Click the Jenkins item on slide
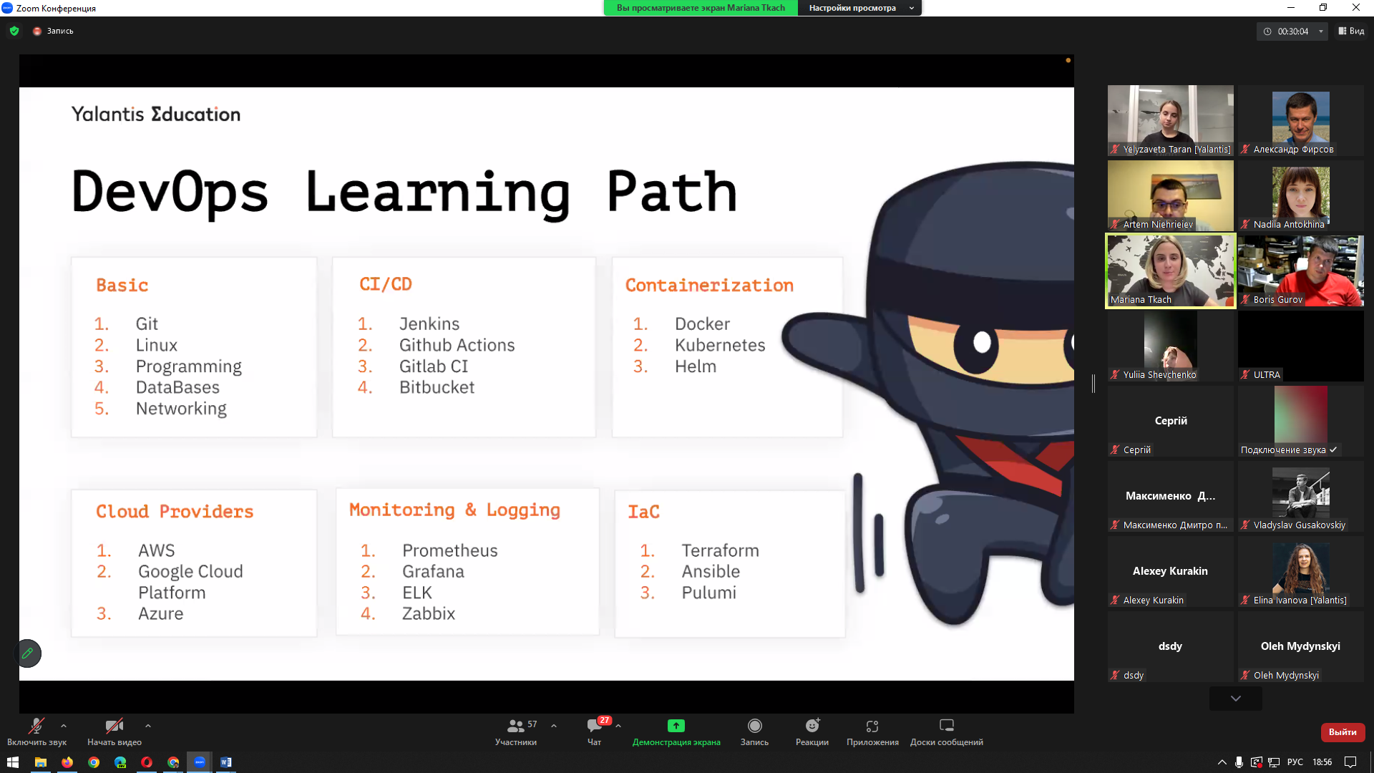1374x773 pixels. coord(429,324)
